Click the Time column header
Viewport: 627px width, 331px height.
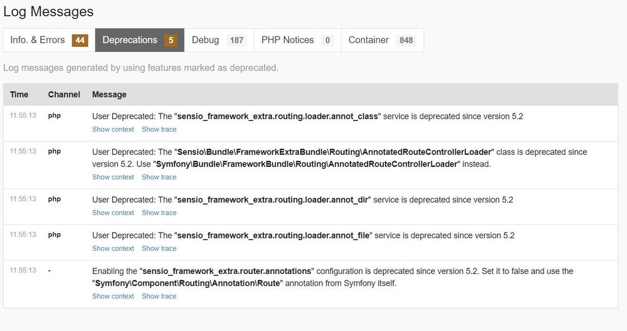click(x=19, y=95)
